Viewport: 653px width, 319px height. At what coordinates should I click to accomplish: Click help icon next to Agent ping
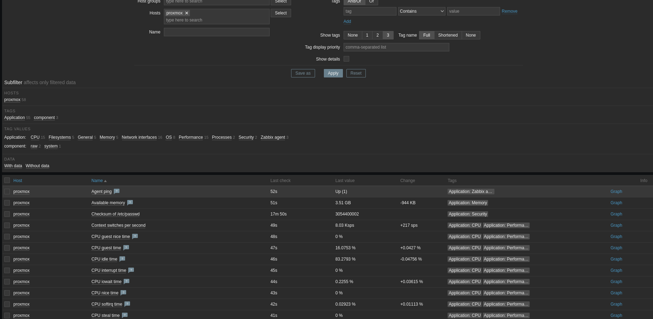coord(117,191)
